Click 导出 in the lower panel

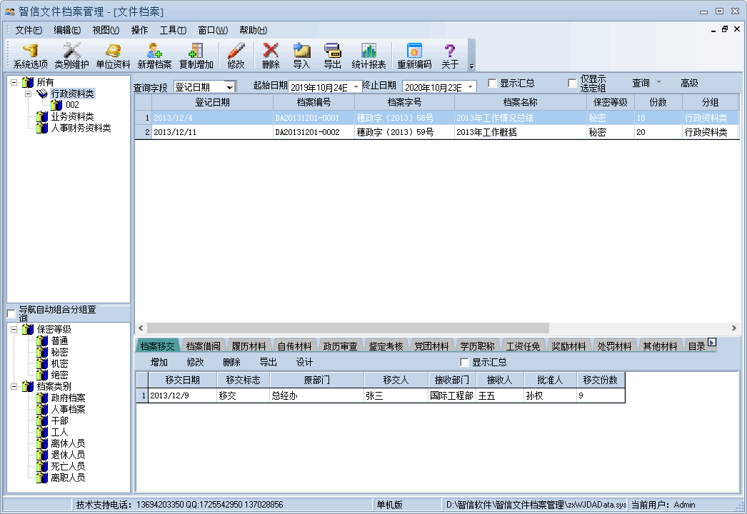[x=269, y=363]
